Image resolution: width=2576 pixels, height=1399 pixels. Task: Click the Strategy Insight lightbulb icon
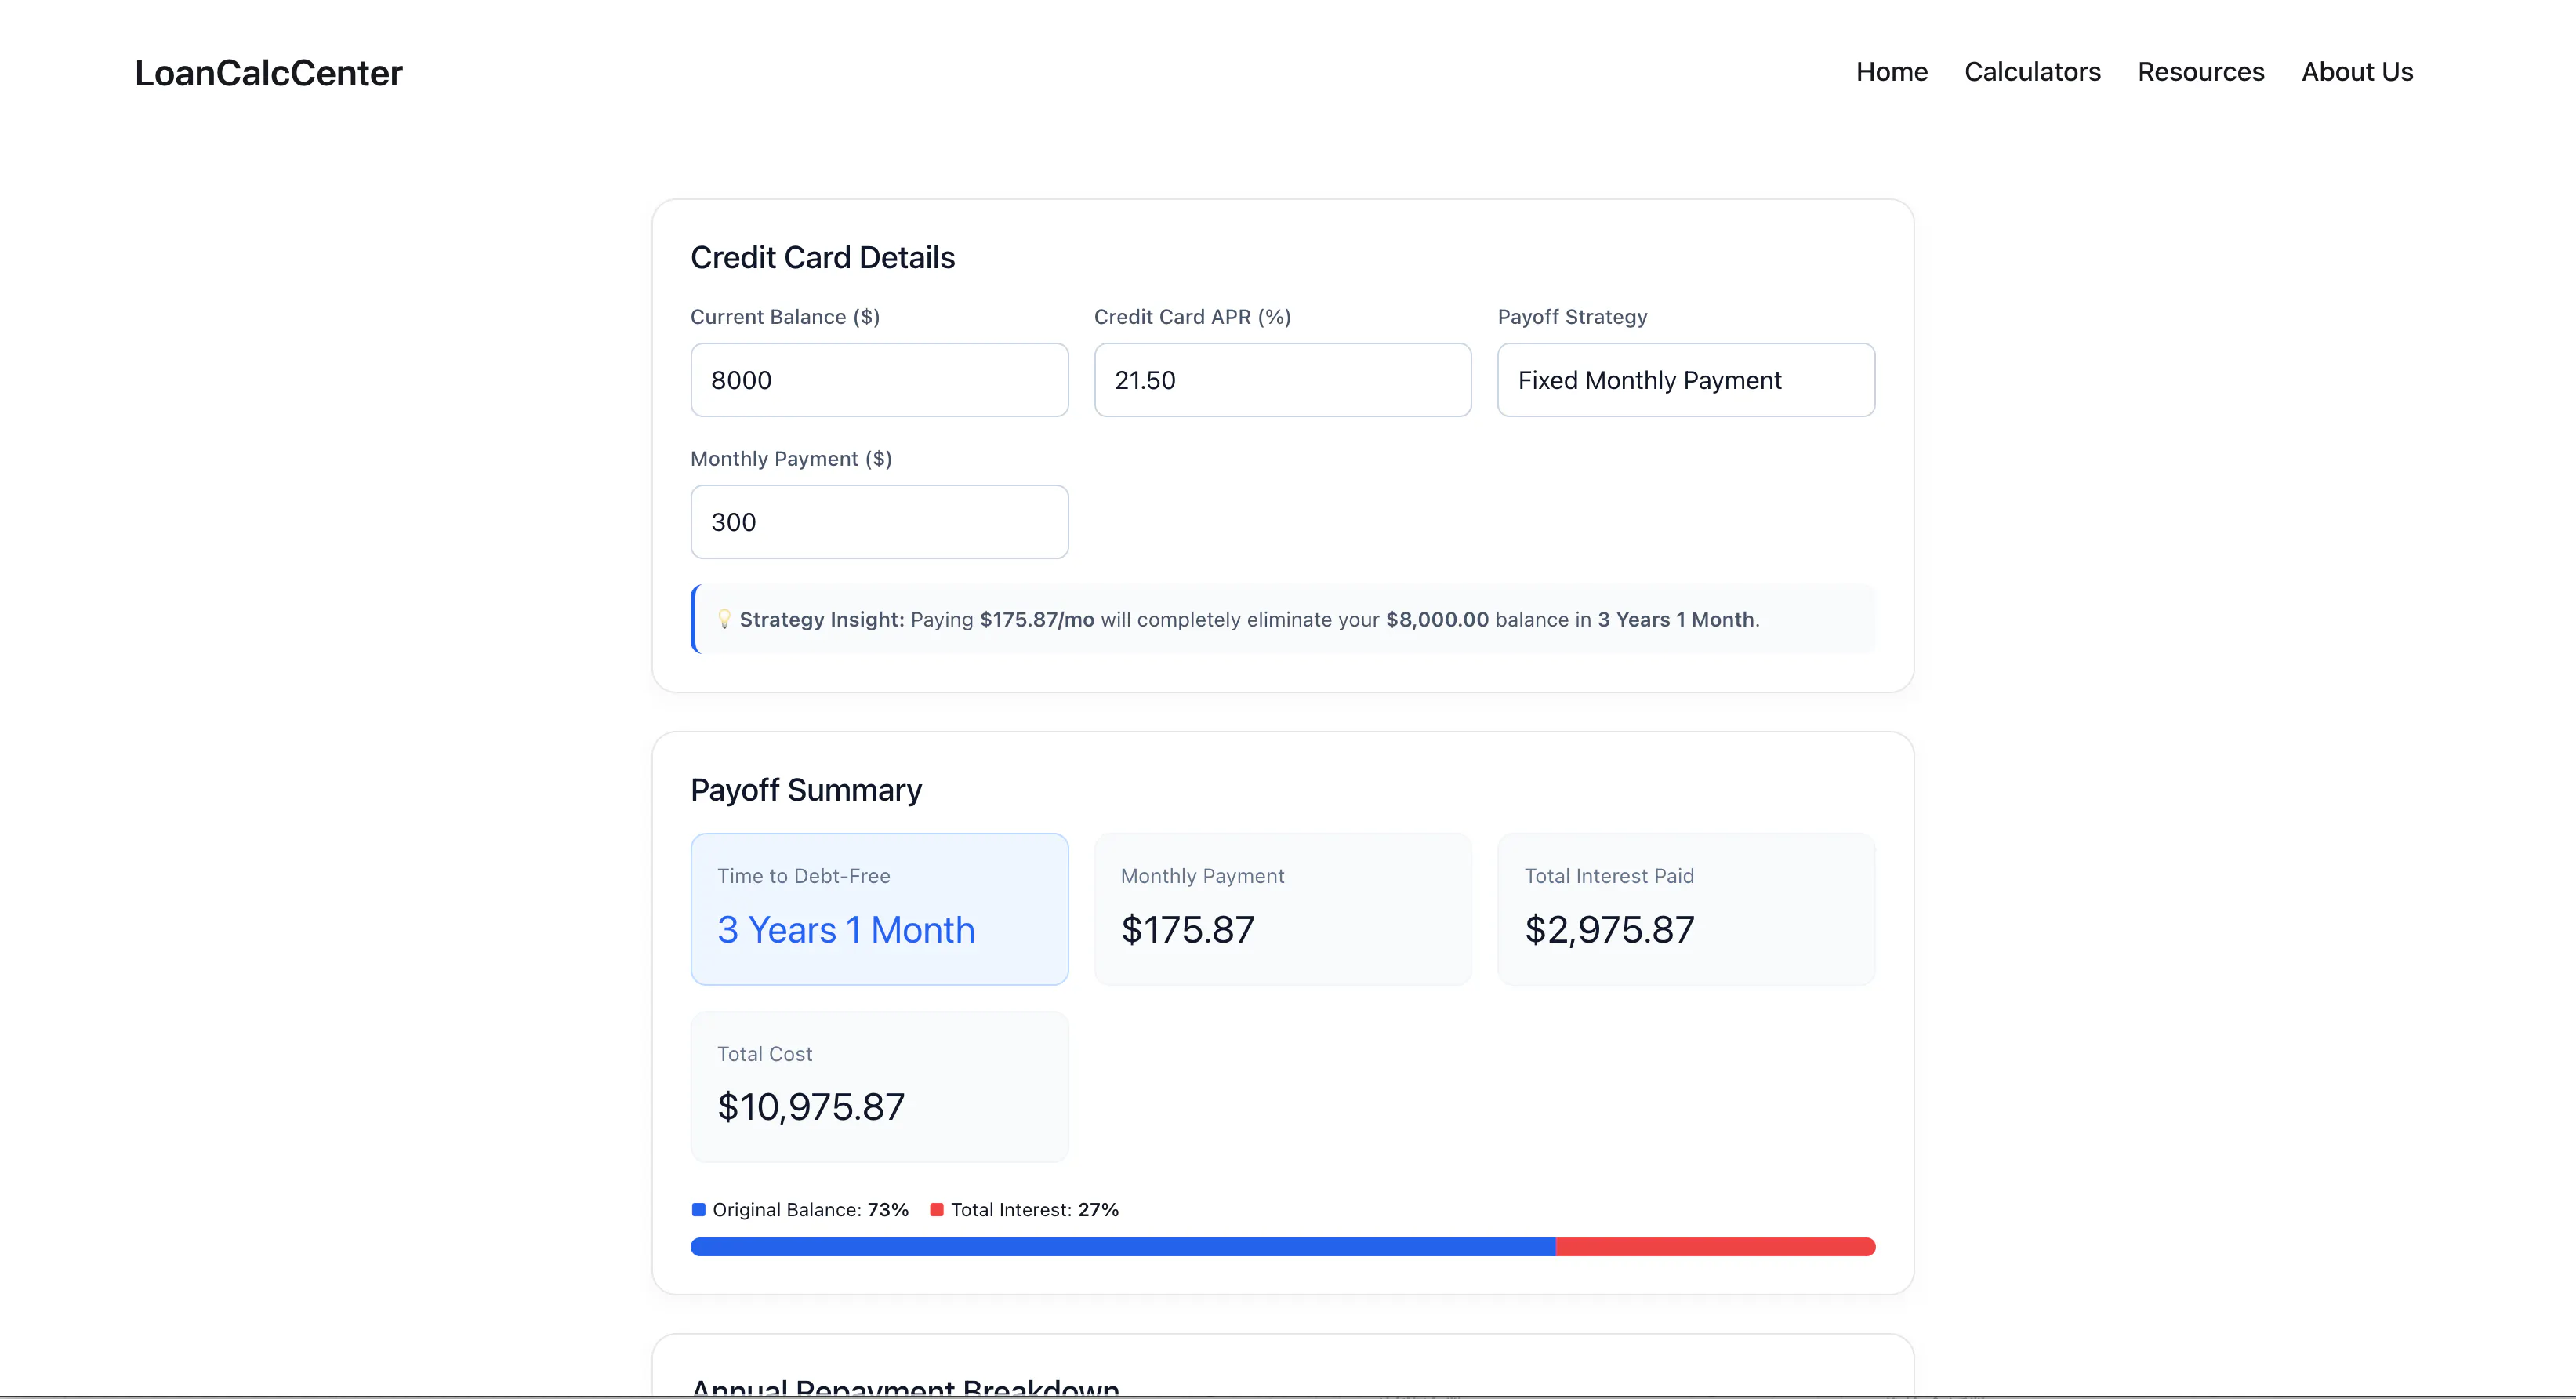(x=724, y=619)
